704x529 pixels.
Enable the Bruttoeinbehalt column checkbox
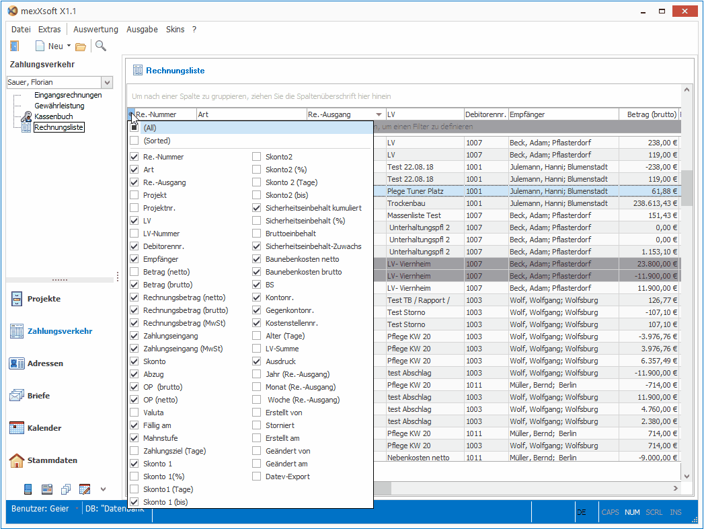click(256, 234)
